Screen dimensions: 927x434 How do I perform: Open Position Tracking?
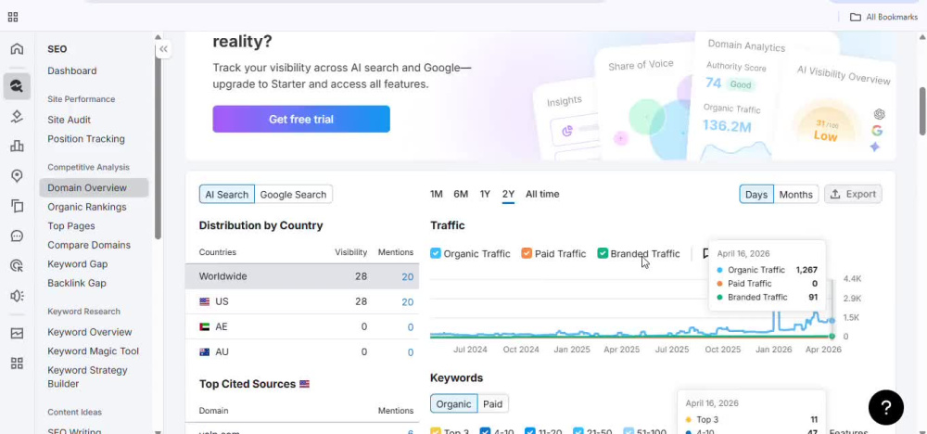[x=86, y=139]
